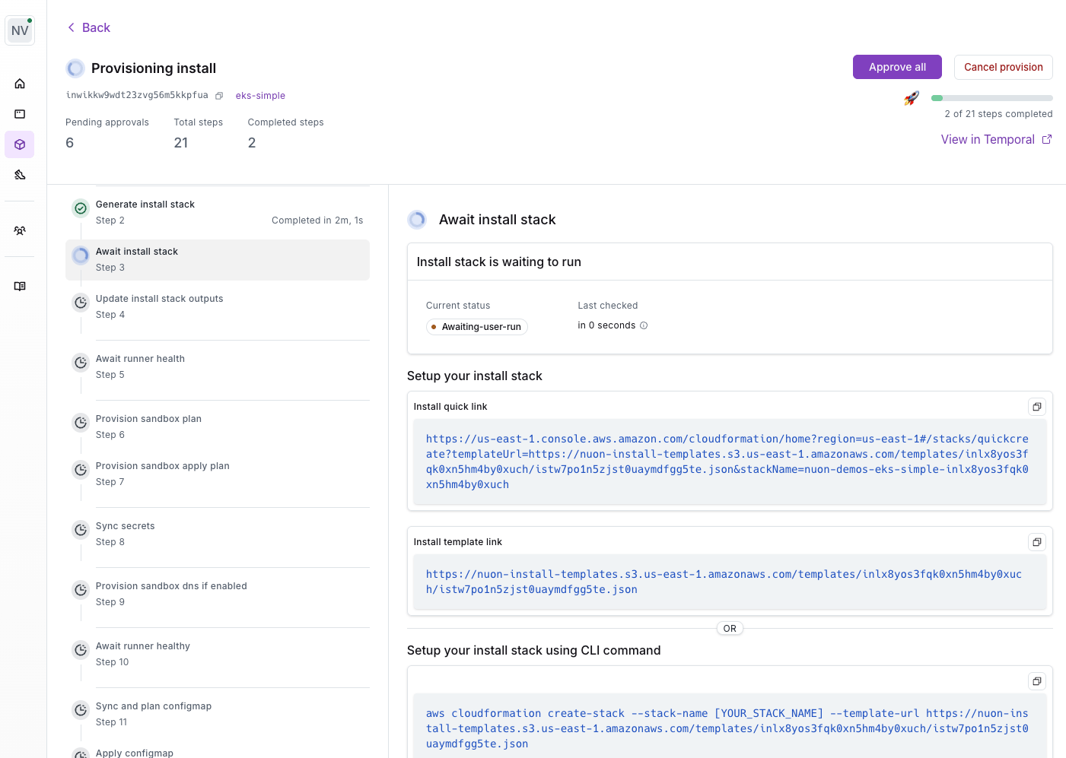Copy the install ID with the copy icon

click(x=219, y=96)
